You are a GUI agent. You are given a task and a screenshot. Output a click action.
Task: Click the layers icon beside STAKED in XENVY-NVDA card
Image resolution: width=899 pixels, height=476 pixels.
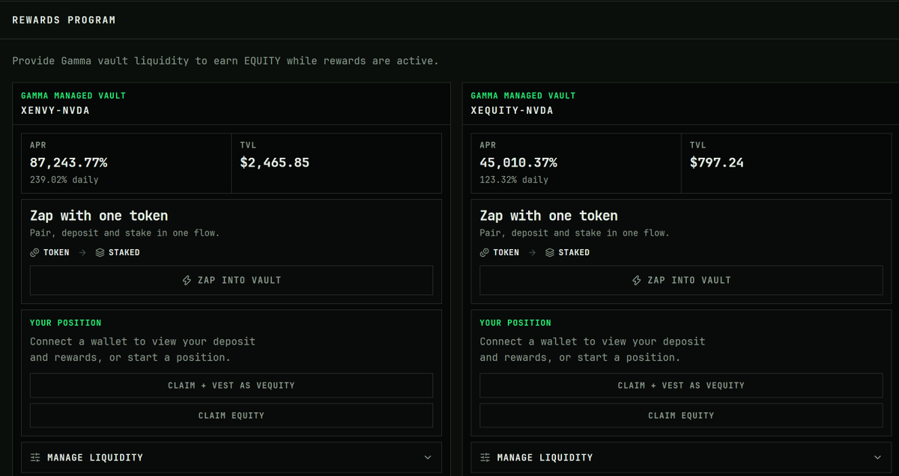point(100,252)
